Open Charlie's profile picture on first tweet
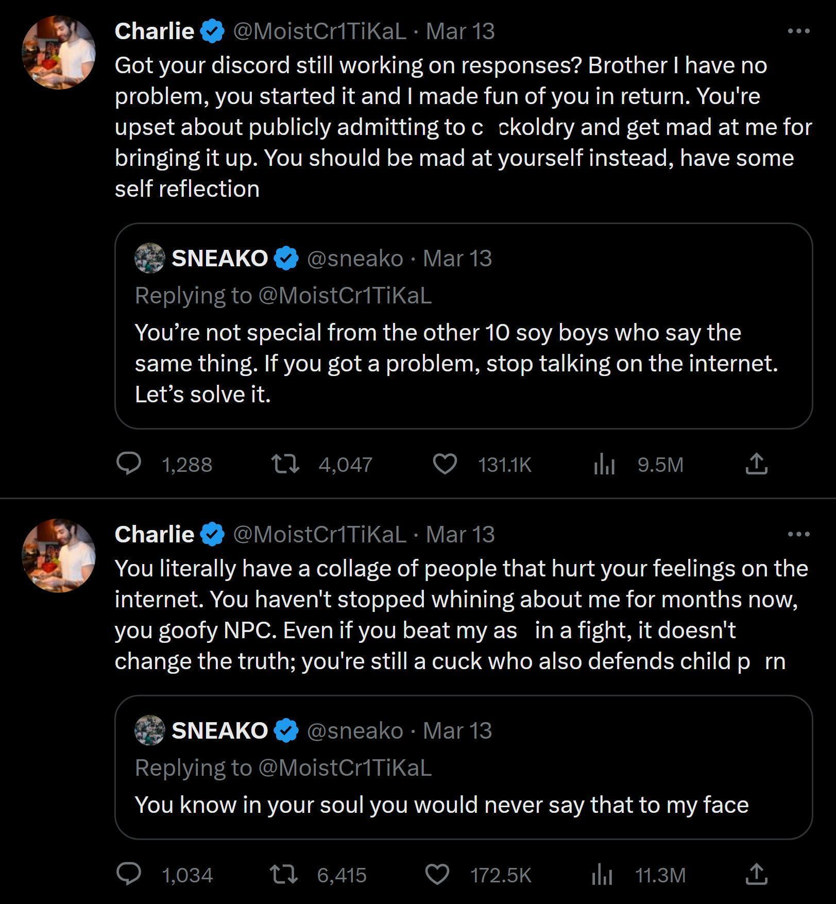The image size is (836, 904). tap(59, 53)
